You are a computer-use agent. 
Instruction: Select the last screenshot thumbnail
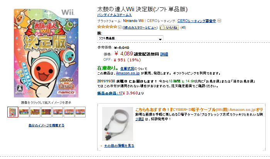[x=80, y=112]
